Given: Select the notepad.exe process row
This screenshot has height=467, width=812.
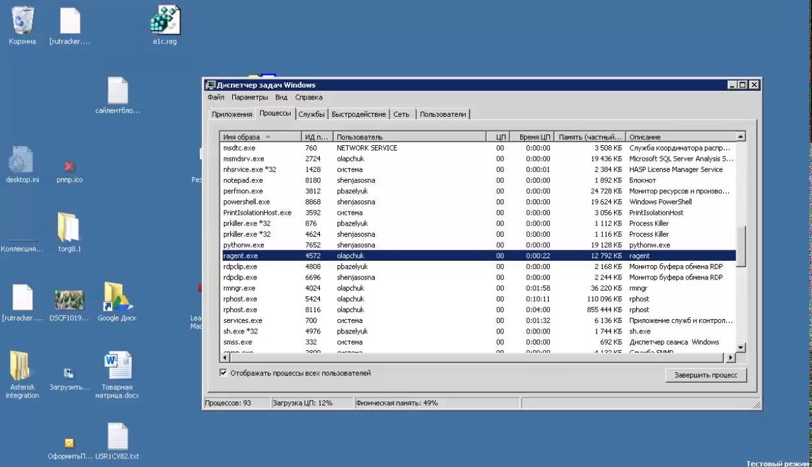Looking at the screenshot, I should coord(478,180).
